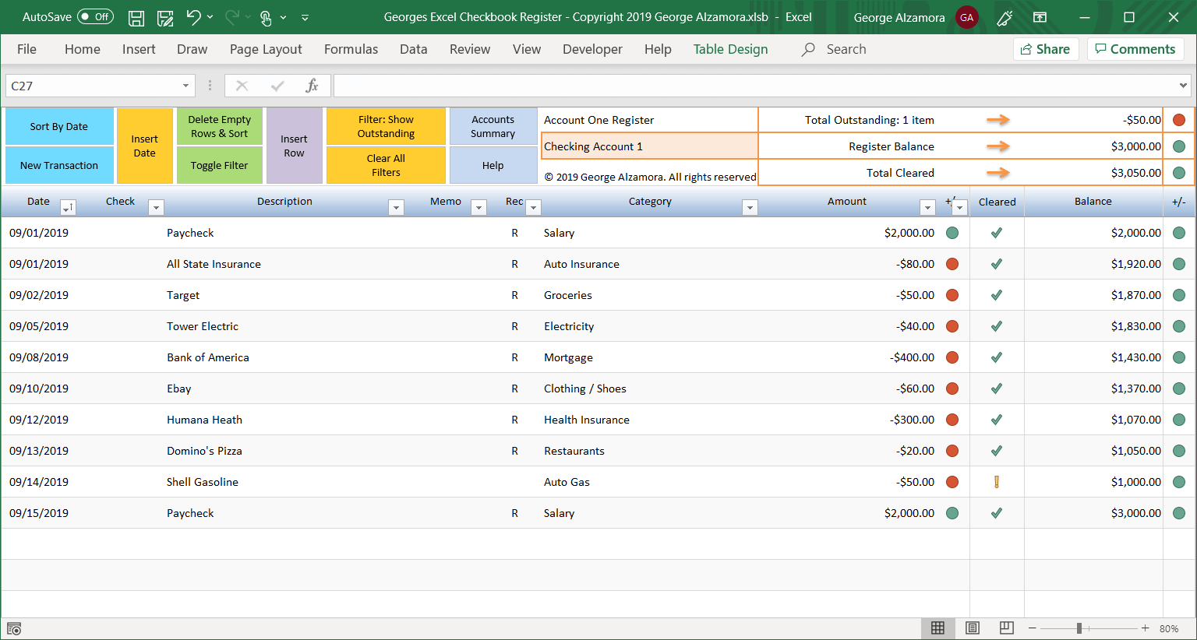
Task: Click the Accounts Summary button
Action: pyautogui.click(x=493, y=127)
